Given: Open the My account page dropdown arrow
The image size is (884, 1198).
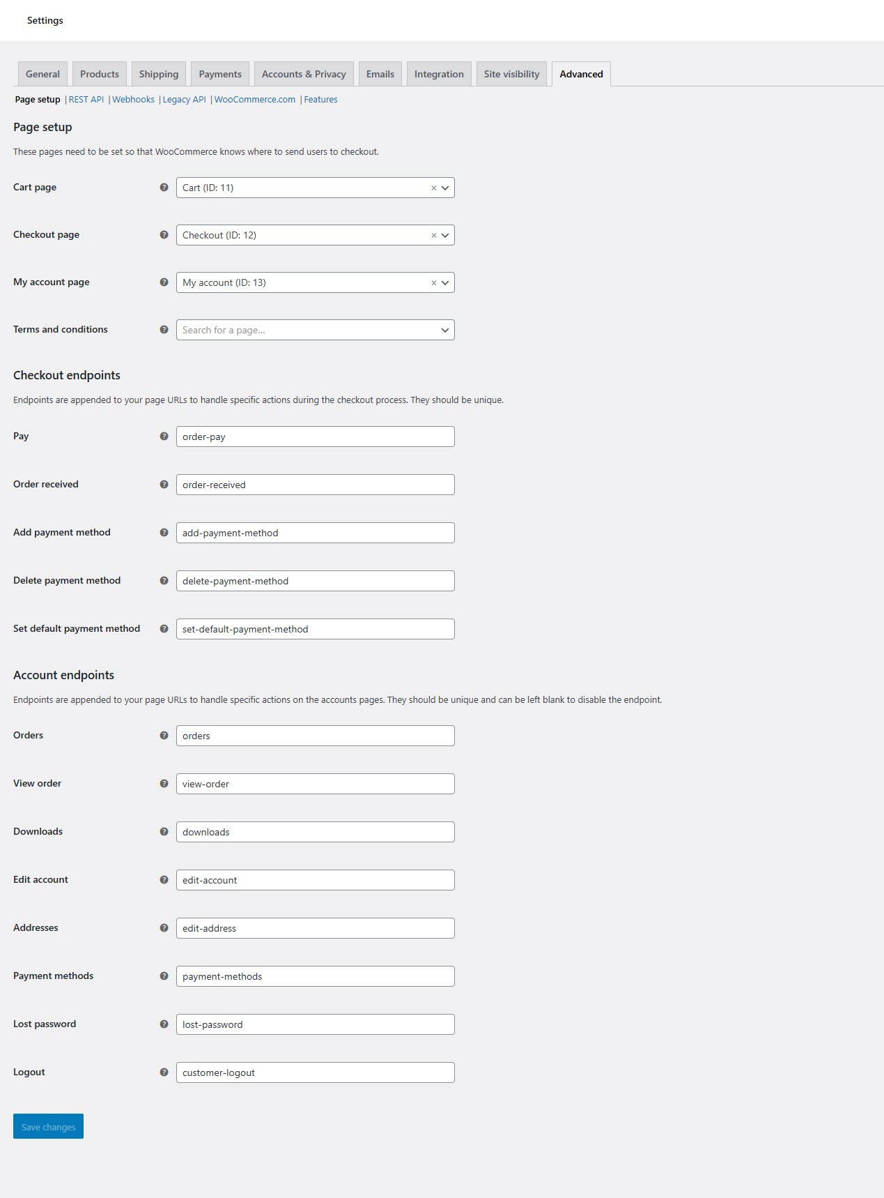Looking at the screenshot, I should pos(445,283).
